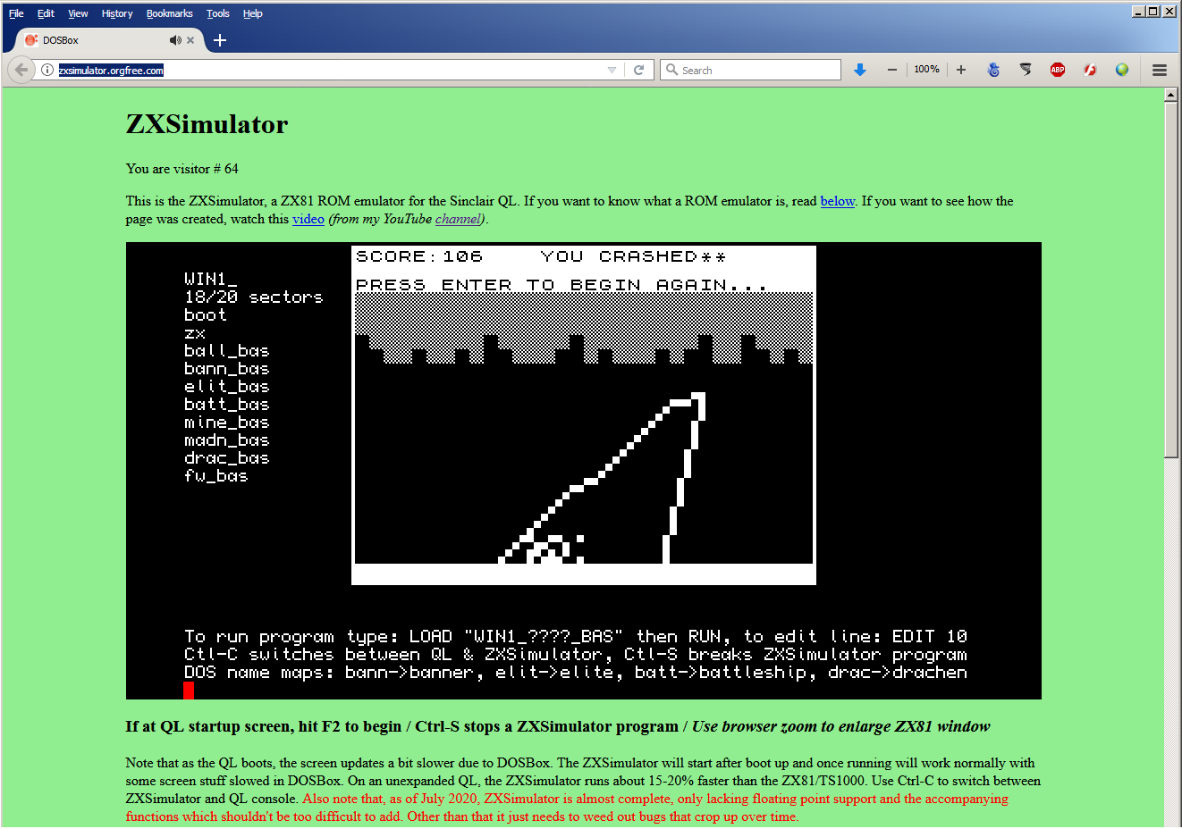Click 'mine_bas' in the file list
1182x829 pixels.
tap(227, 422)
